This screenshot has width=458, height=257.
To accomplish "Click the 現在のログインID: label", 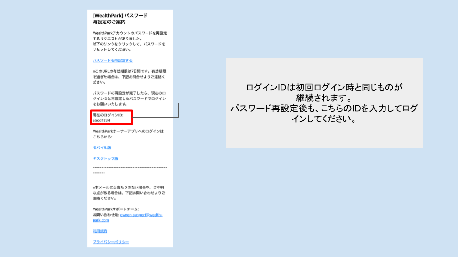I will pos(108,115).
